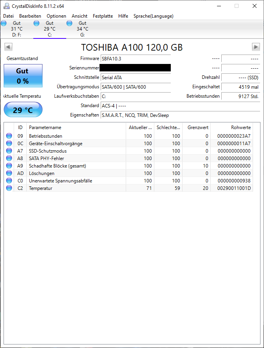Click the blue status orb for G: disk
Screen dimensions: 264x348
tap(69, 23)
